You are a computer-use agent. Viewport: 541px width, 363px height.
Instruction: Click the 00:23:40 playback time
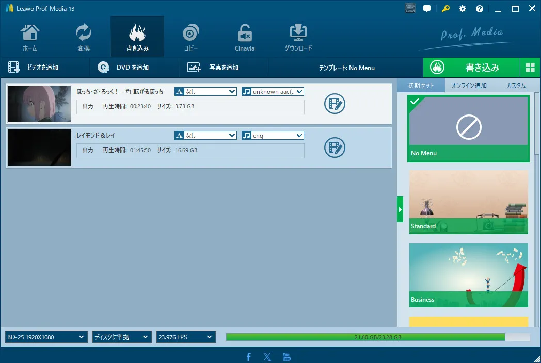click(140, 106)
